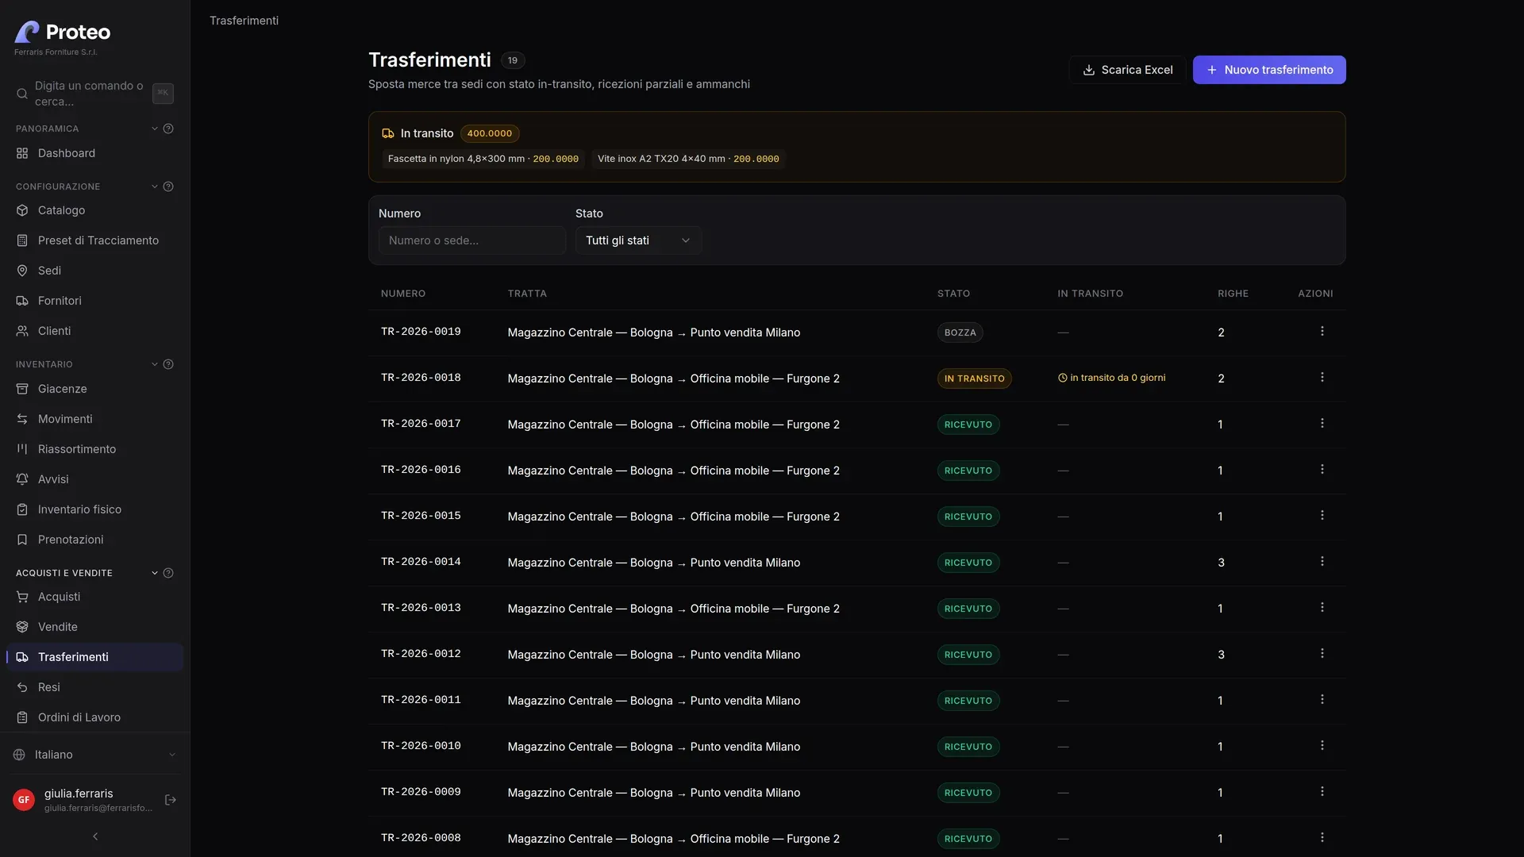Viewport: 1524px width, 857px height.
Task: Click the Prenotazioni bookmark icon
Action: click(x=22, y=540)
